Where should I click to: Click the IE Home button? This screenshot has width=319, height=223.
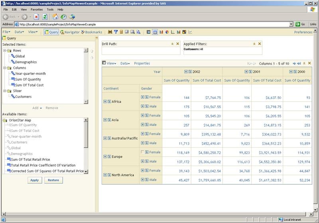coord(55,17)
